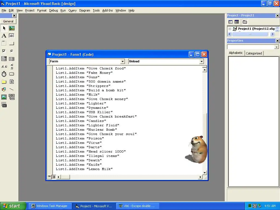Click Project panel scroll left arrow
This screenshot has width=280, height=210.
(230, 34)
